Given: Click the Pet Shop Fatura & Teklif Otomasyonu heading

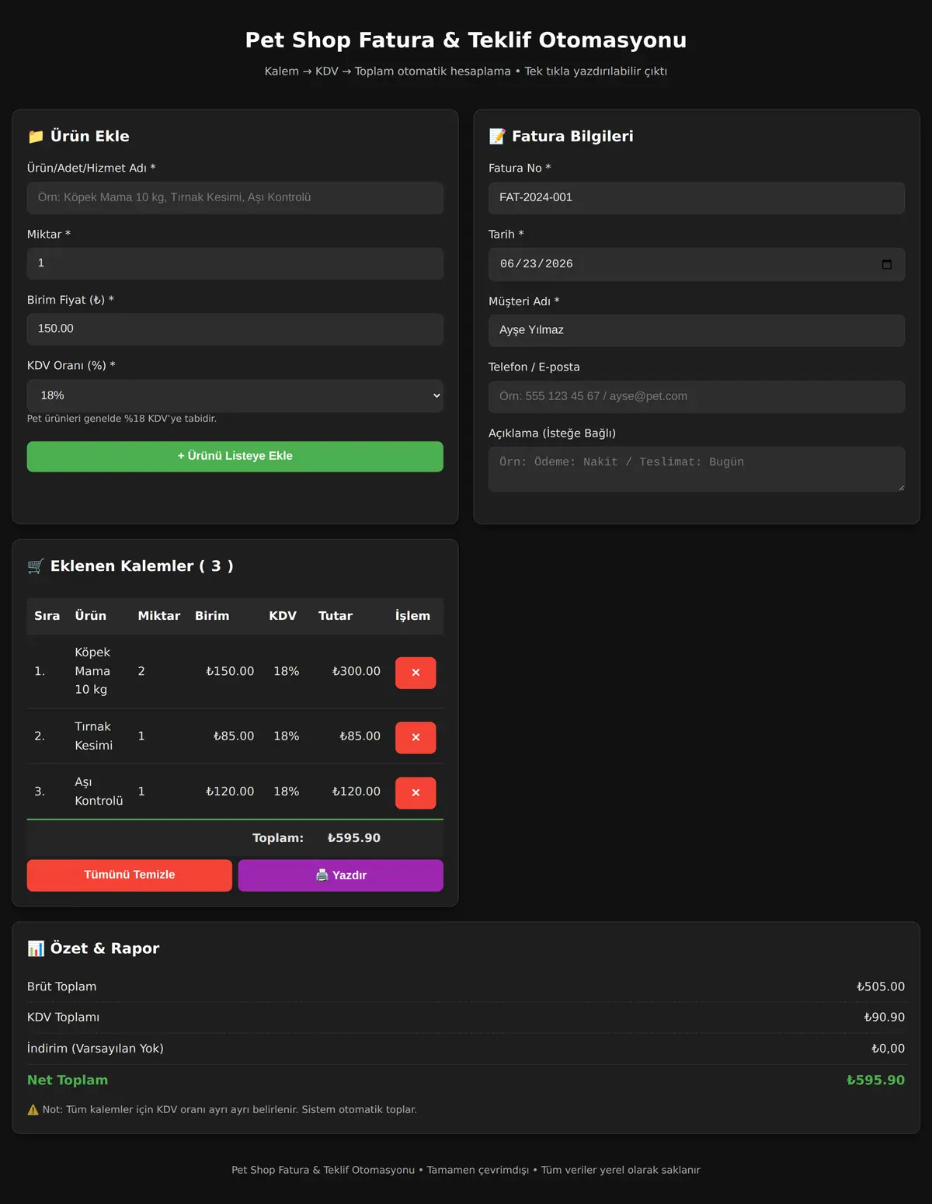Looking at the screenshot, I should pyautogui.click(x=466, y=40).
